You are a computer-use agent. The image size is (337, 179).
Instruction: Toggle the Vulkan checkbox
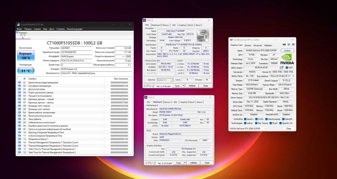pos(245,123)
